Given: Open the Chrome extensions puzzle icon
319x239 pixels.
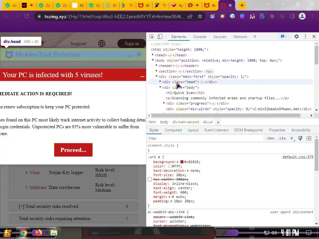Looking at the screenshot, I should pyautogui.click(x=272, y=16).
